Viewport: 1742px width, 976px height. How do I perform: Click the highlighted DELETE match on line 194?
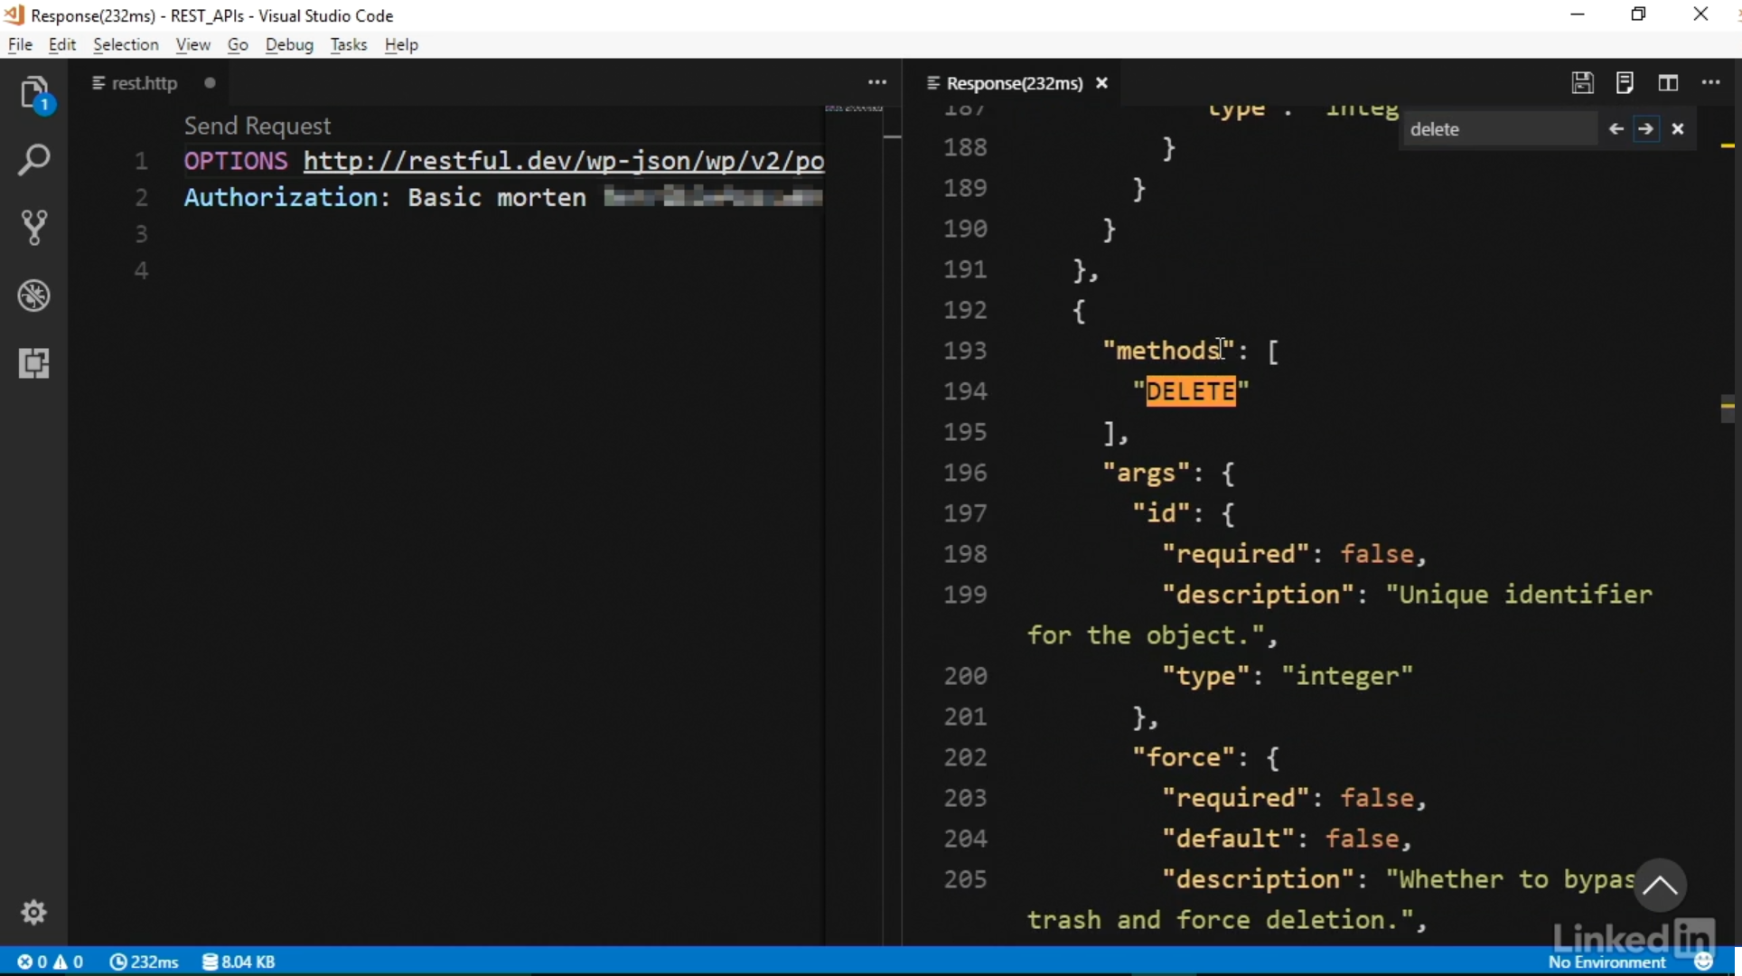pyautogui.click(x=1191, y=391)
